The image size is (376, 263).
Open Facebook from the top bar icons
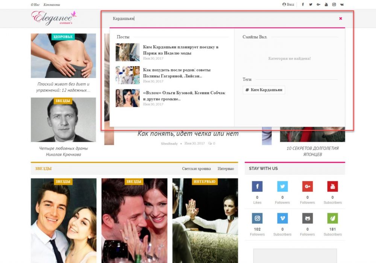coord(303,5)
